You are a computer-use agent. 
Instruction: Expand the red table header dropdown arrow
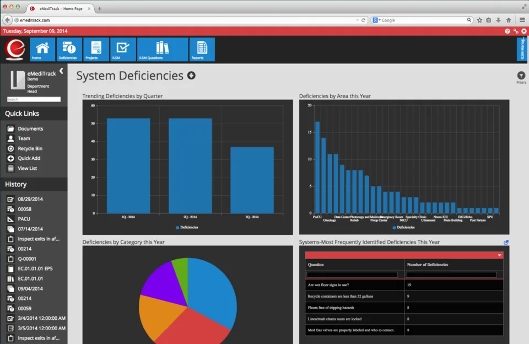point(499,255)
